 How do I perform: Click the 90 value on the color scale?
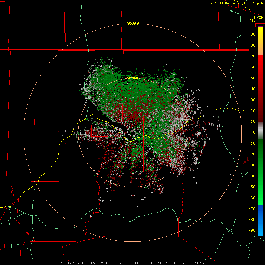click(253, 34)
